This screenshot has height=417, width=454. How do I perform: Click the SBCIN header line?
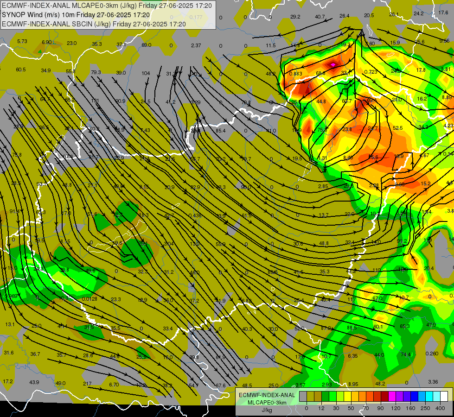[94, 24]
